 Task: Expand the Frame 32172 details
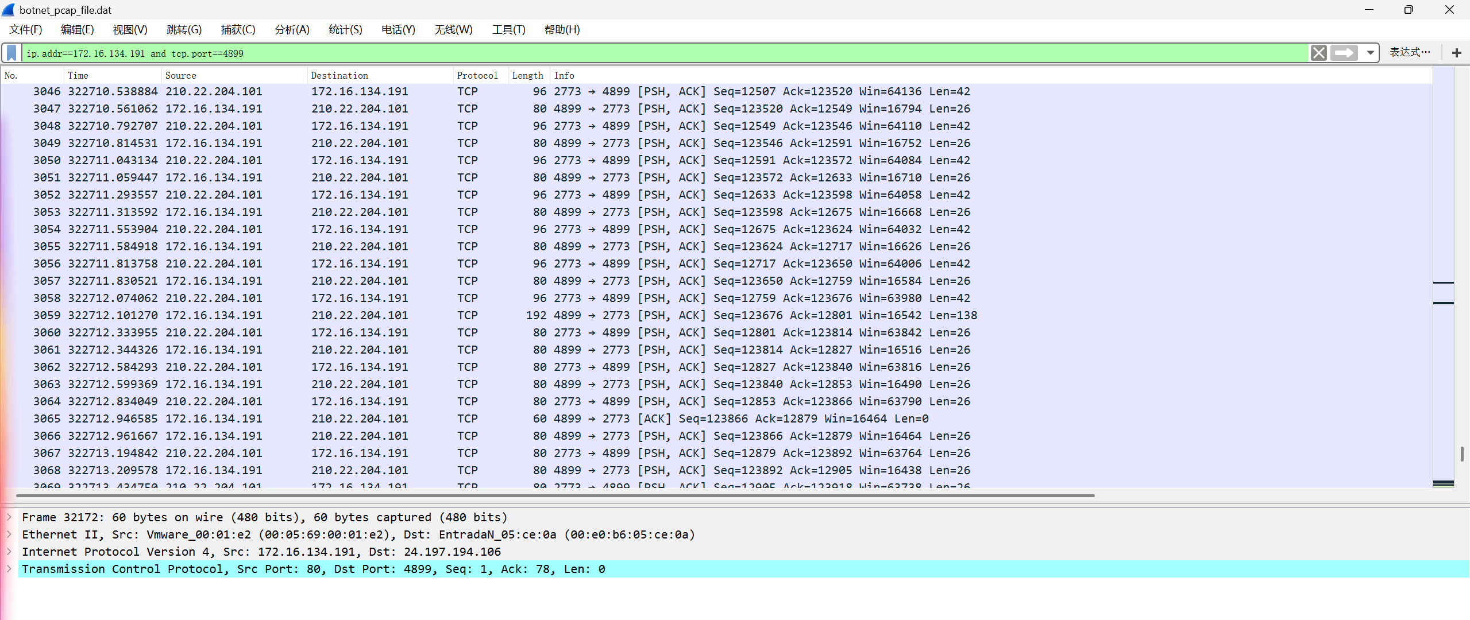[9, 517]
